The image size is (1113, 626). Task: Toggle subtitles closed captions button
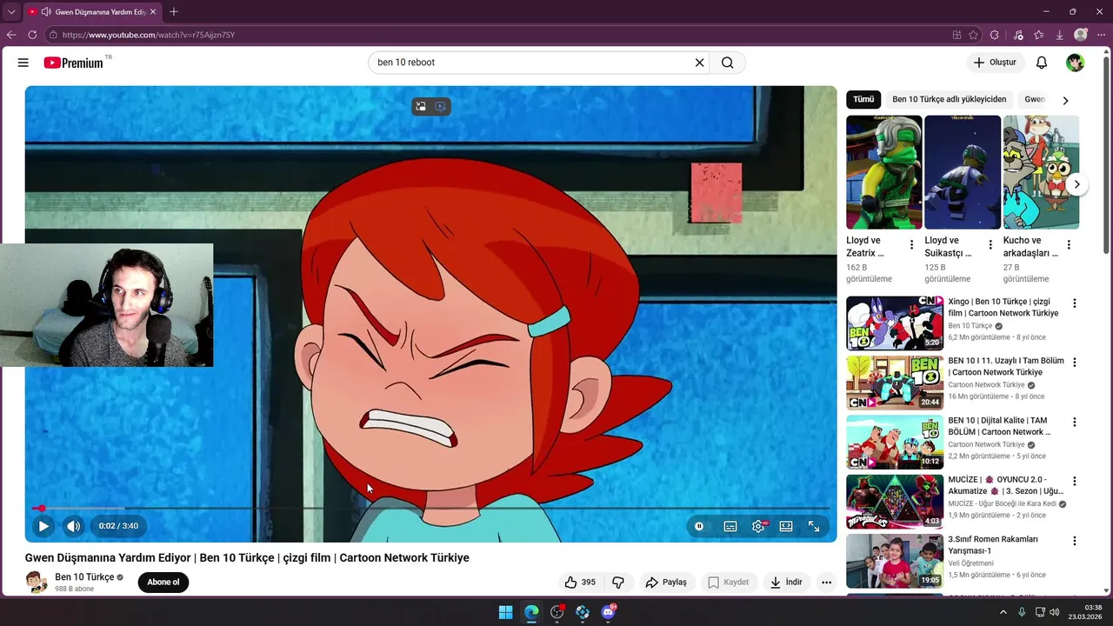[730, 526]
